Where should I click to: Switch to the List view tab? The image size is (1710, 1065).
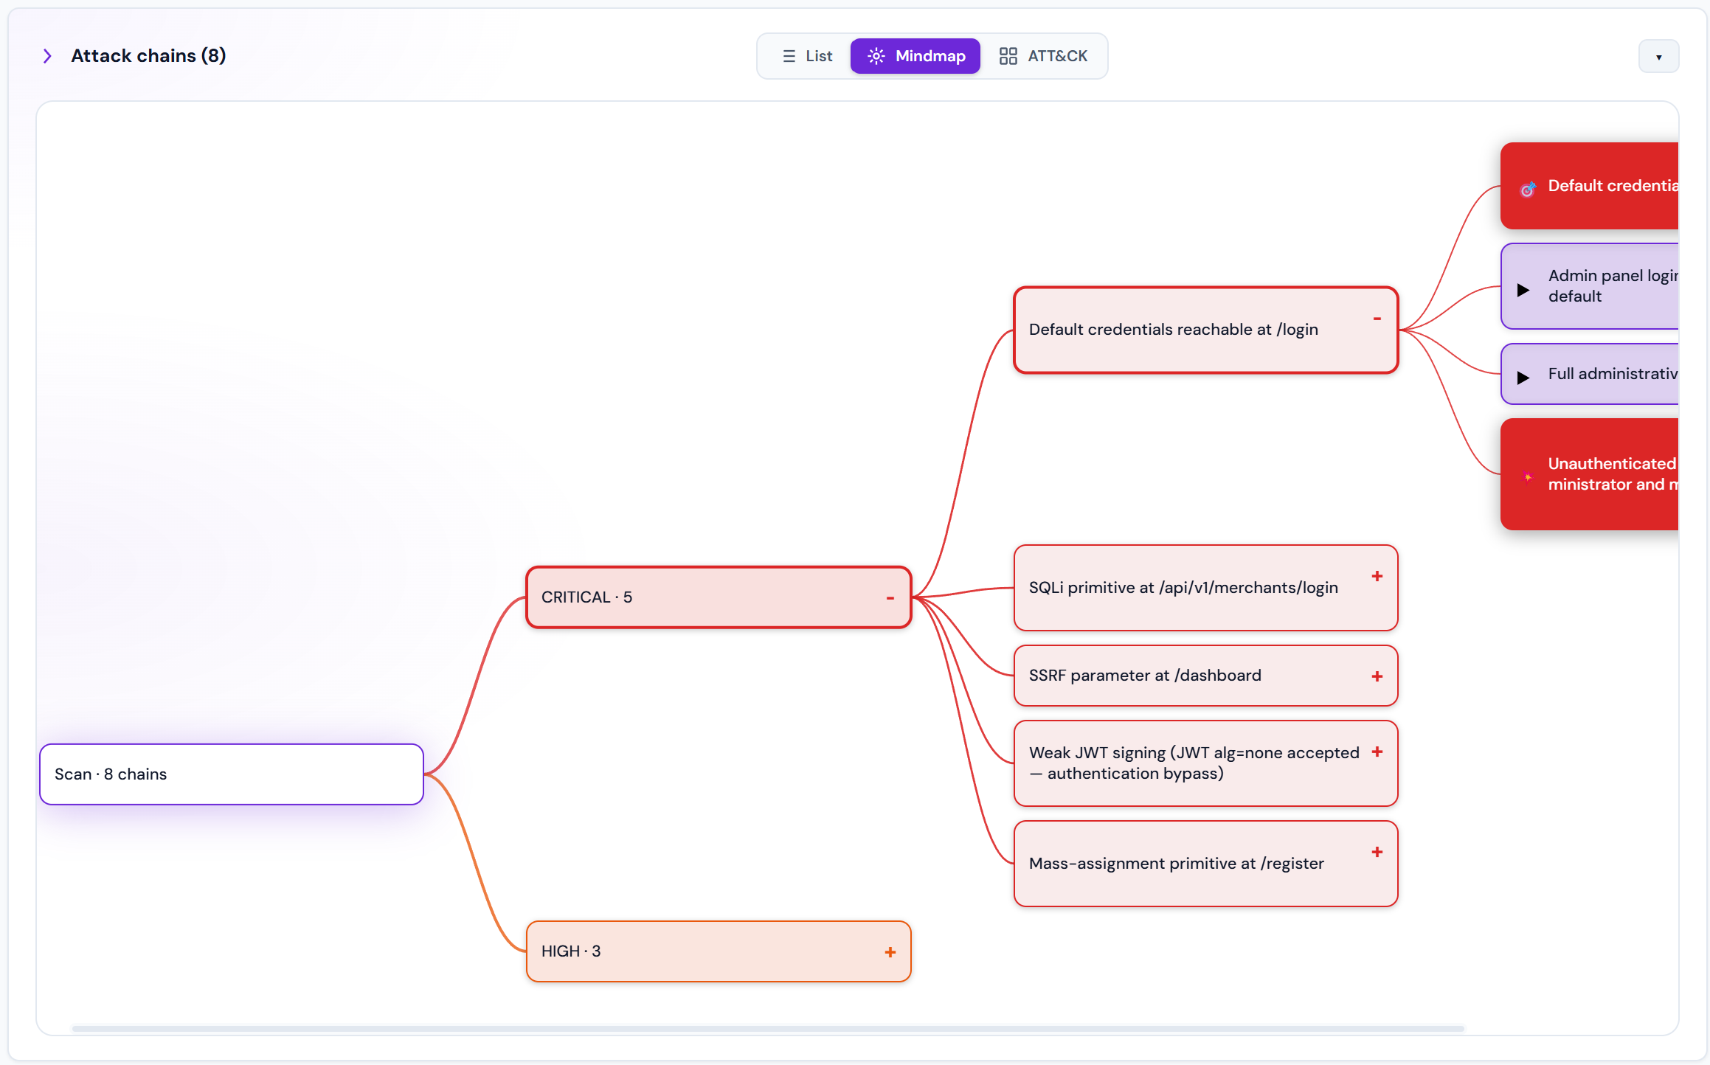(x=807, y=56)
